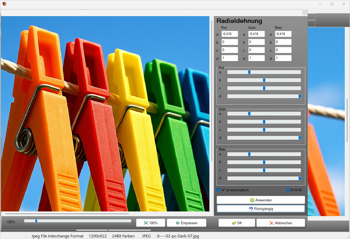Viewport: 350px width, 239px height.
Task: Click the Grün d input field
Action: tap(256, 58)
